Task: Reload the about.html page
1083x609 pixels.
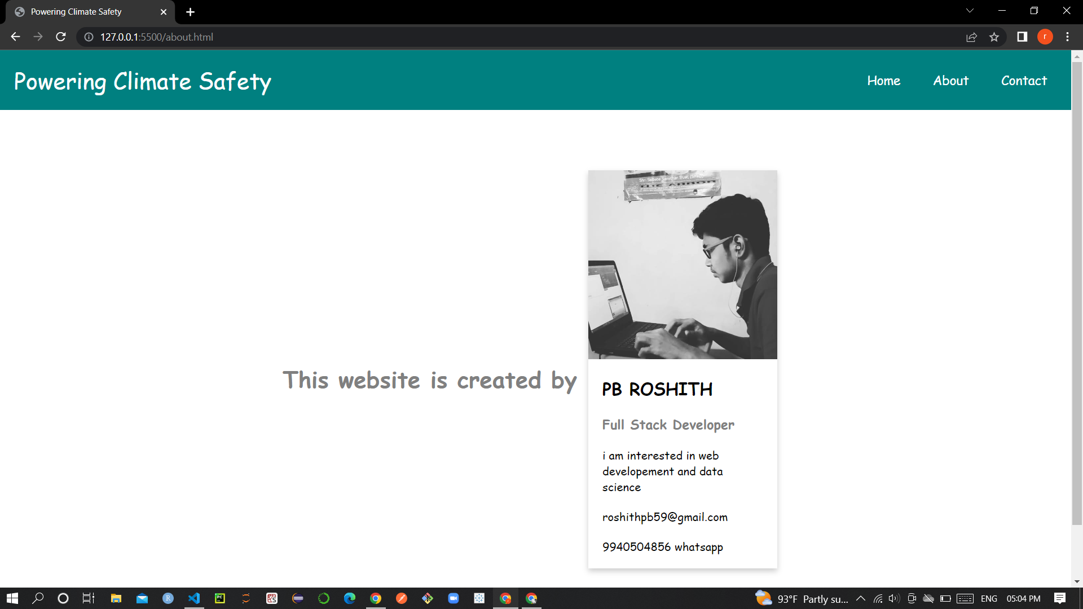Action: [60, 37]
